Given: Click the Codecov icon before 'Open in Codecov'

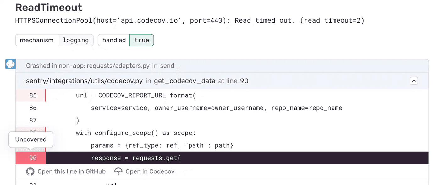Looking at the screenshot, I should point(118,171).
